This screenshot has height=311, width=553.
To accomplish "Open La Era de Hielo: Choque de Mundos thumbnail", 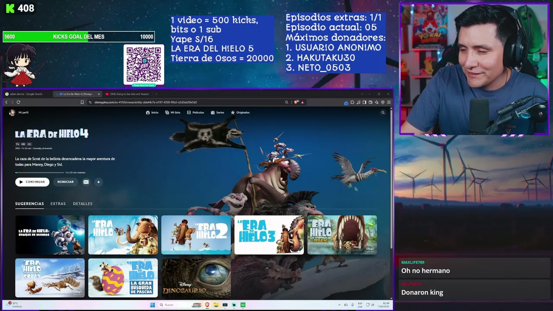I will click(x=50, y=235).
